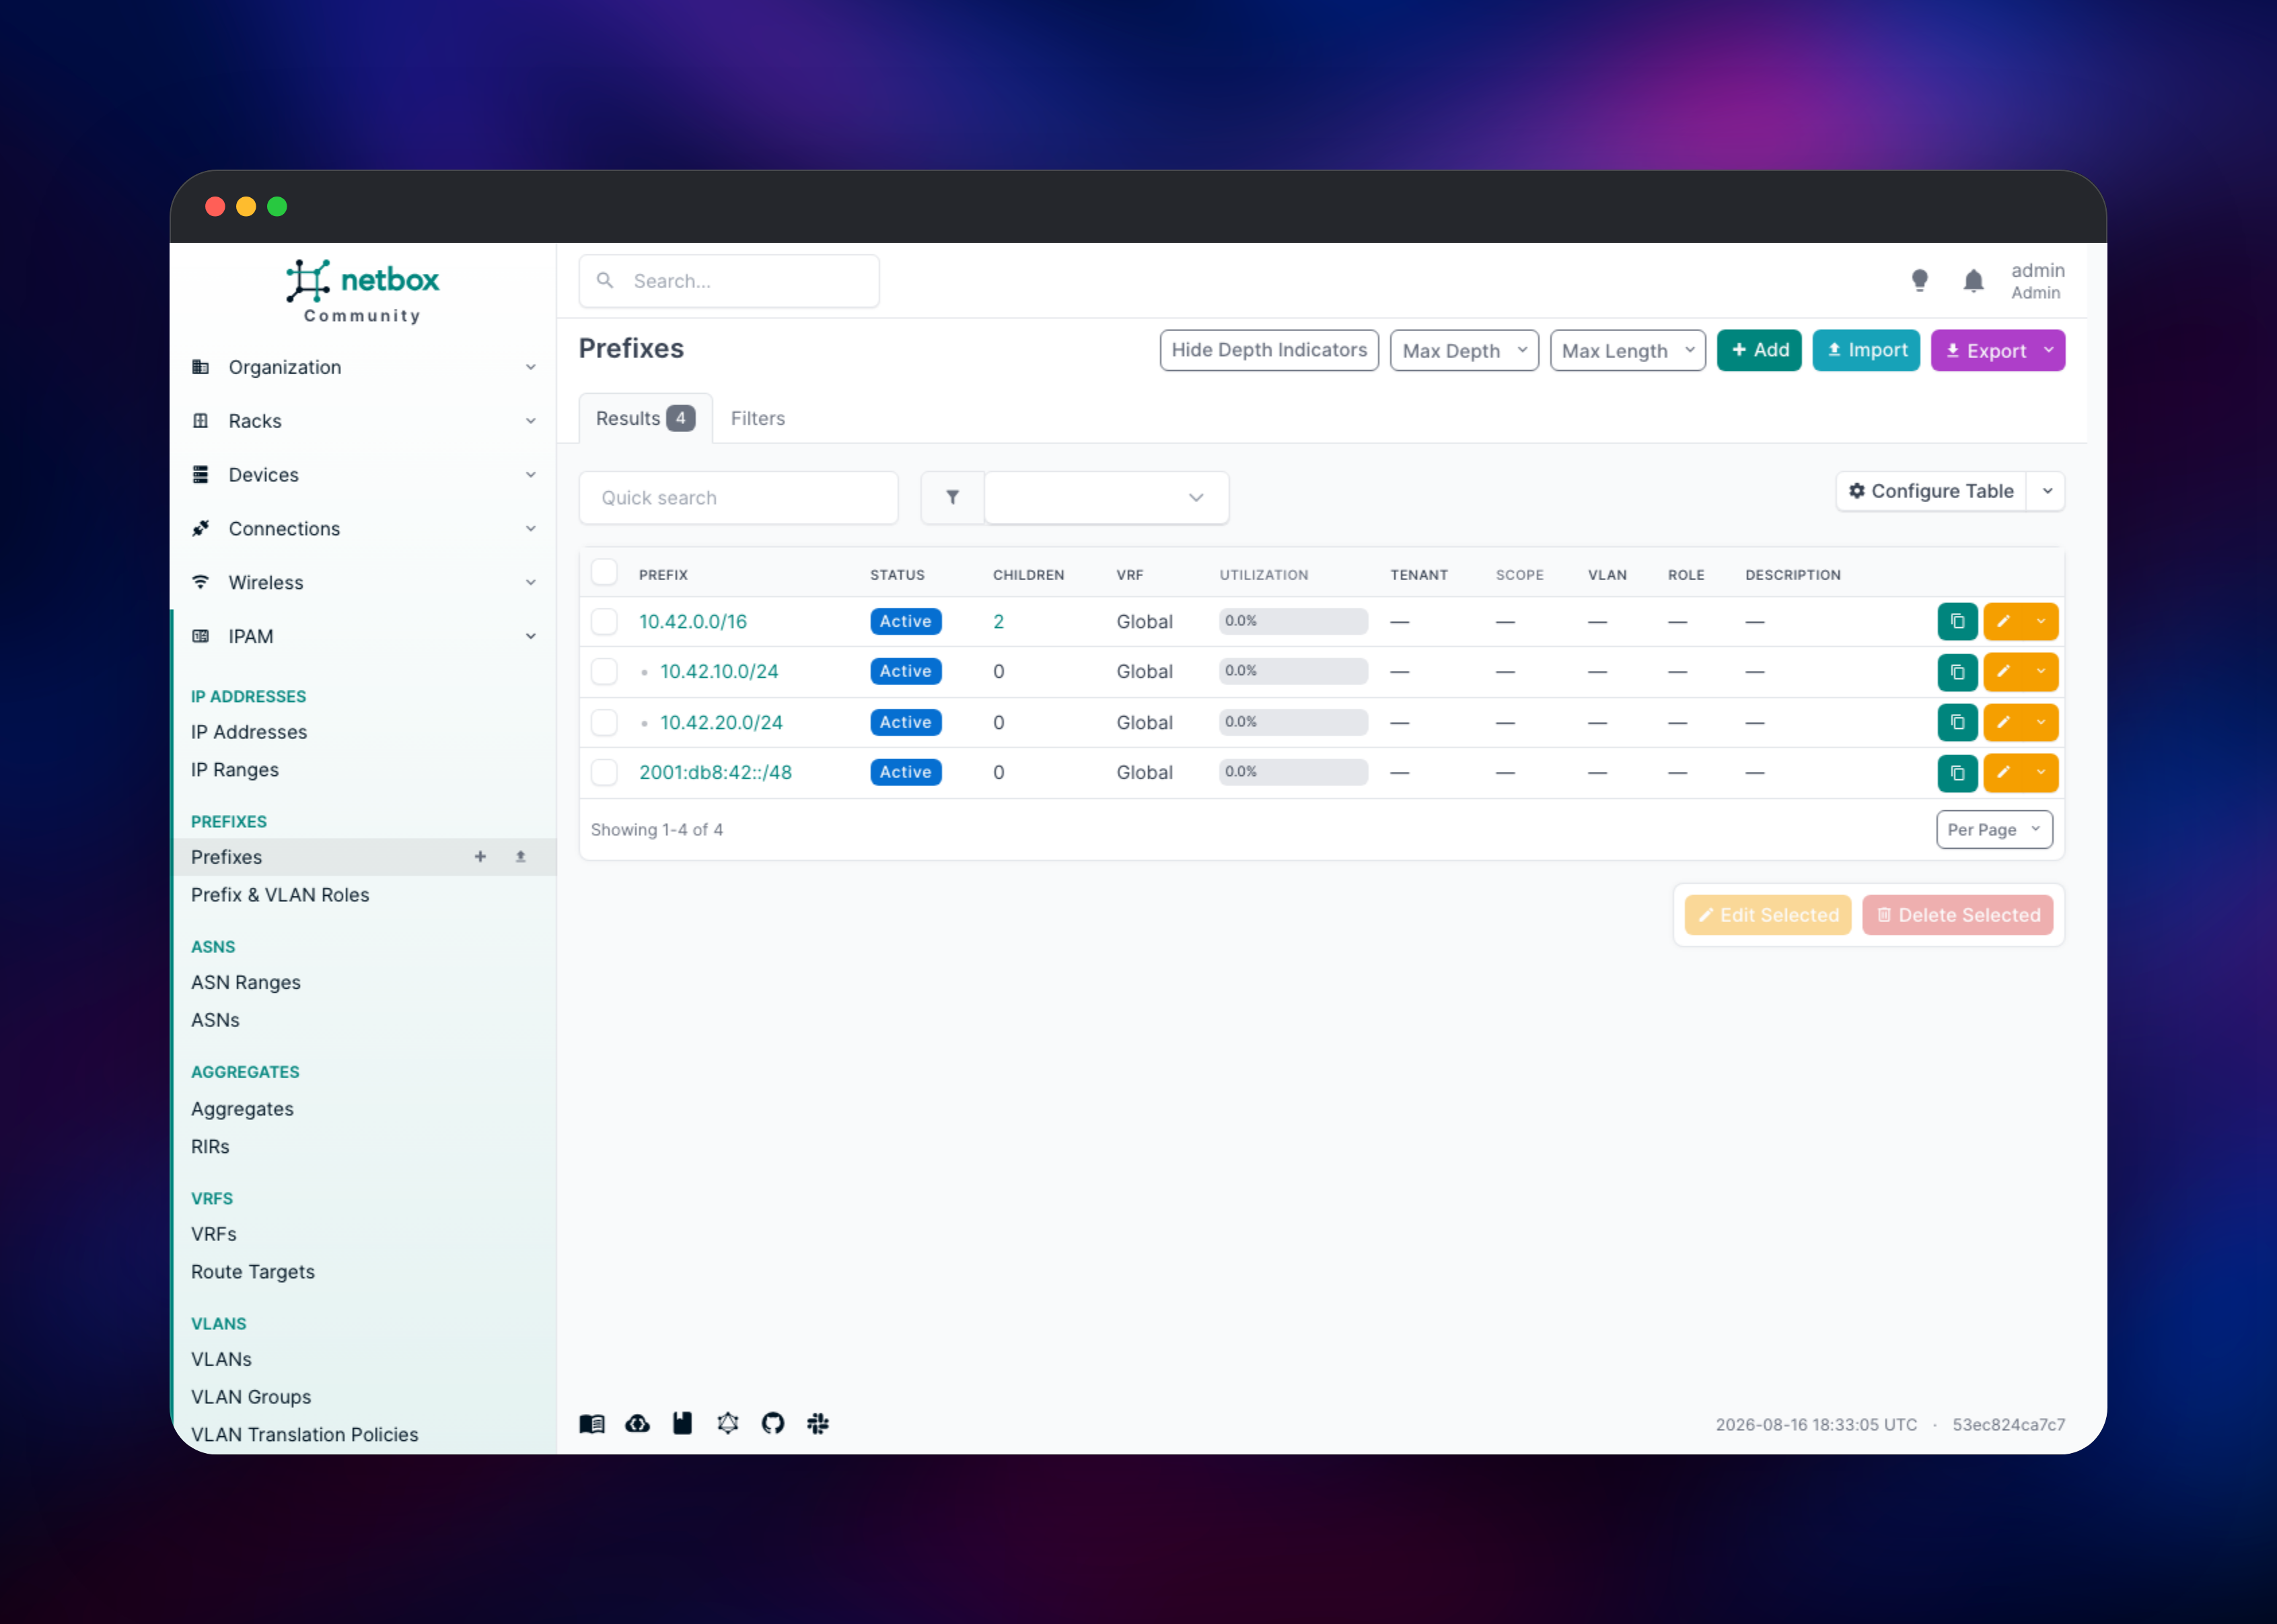2277x1624 pixels.
Task: Sort table by Prefix column header
Action: tap(663, 575)
